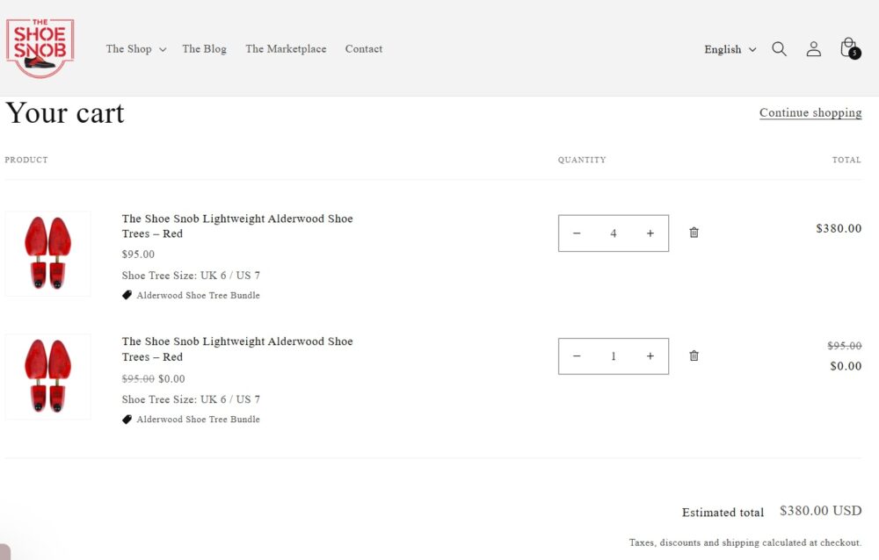This screenshot has width=879, height=560.
Task: Increase quantity of the 1-count item
Action: point(650,356)
